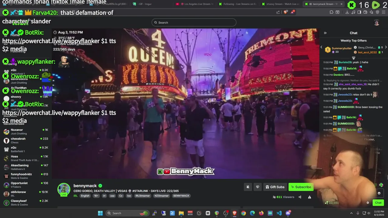This screenshot has height=218, width=388.
Task: Show next Weekly Top Gifters
Action: (x=386, y=47)
